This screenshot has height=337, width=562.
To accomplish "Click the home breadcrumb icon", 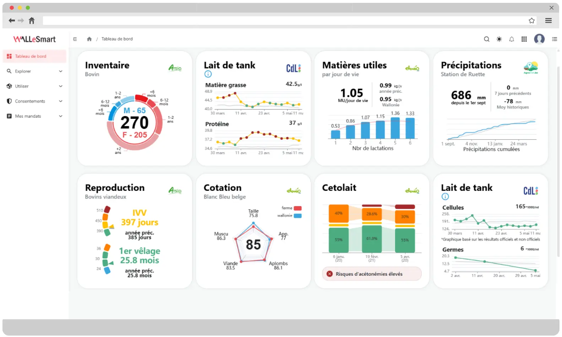I will tap(89, 39).
